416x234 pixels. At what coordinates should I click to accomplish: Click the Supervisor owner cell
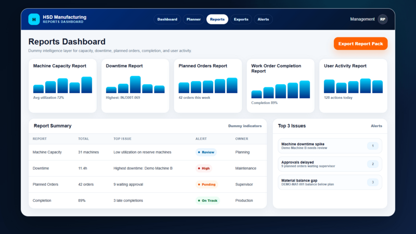tap(244, 185)
